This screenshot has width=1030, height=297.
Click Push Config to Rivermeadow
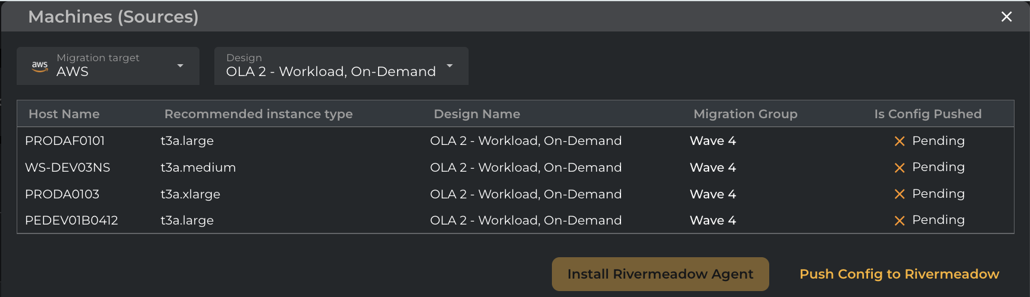pos(899,274)
